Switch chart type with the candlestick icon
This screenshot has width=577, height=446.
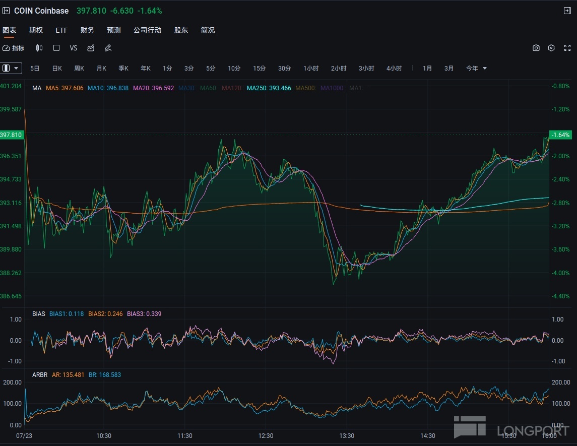pos(39,48)
